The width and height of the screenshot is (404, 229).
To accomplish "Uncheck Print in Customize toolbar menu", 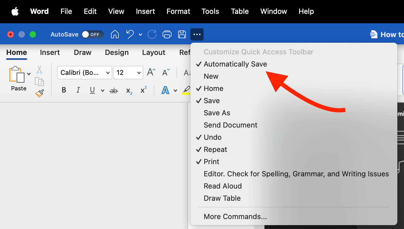I will pyautogui.click(x=211, y=162).
